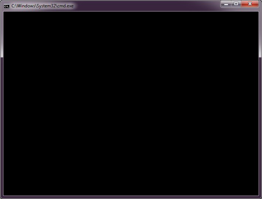The width and height of the screenshot is (262, 199).
Task: Close the cmd.exe window
Action: point(250,4)
